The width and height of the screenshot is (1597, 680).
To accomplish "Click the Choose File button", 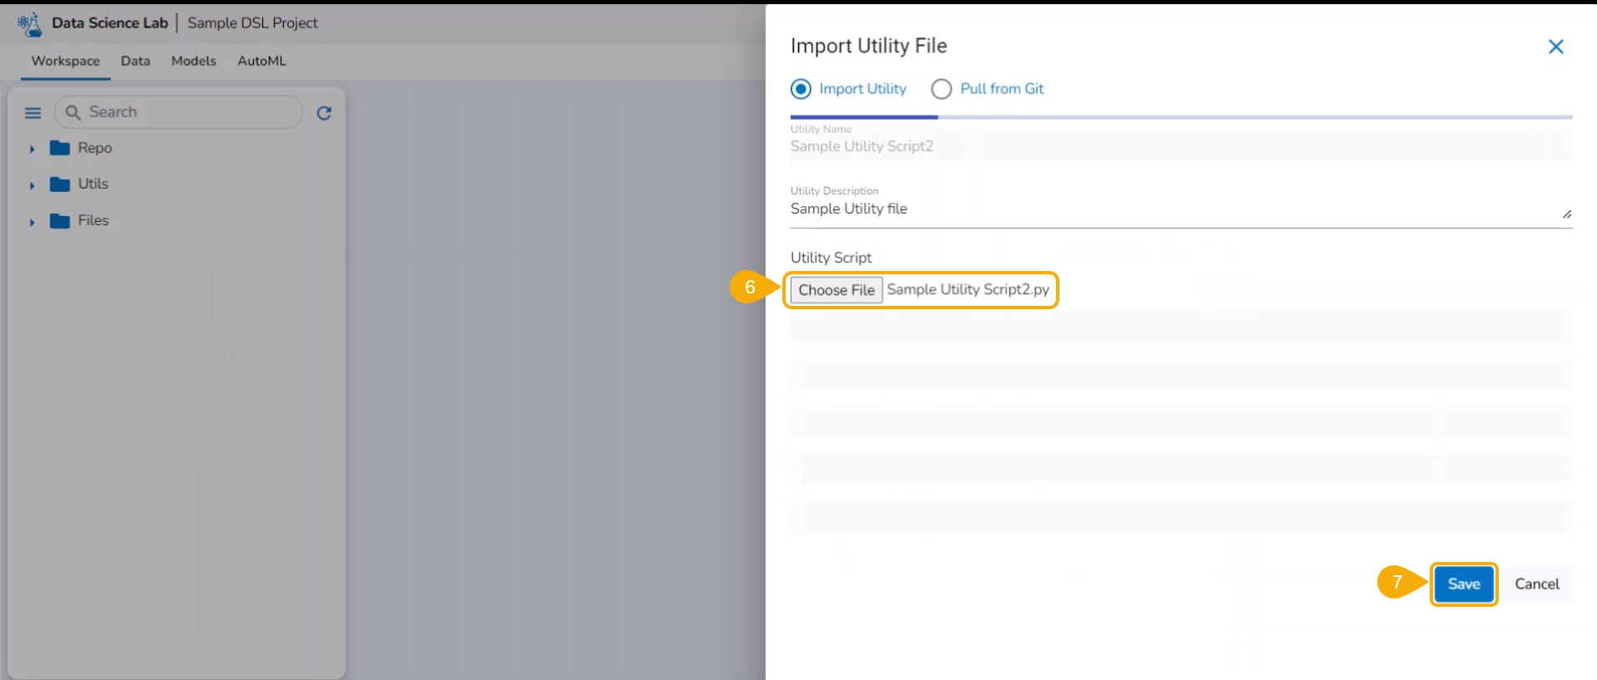I will click(836, 290).
